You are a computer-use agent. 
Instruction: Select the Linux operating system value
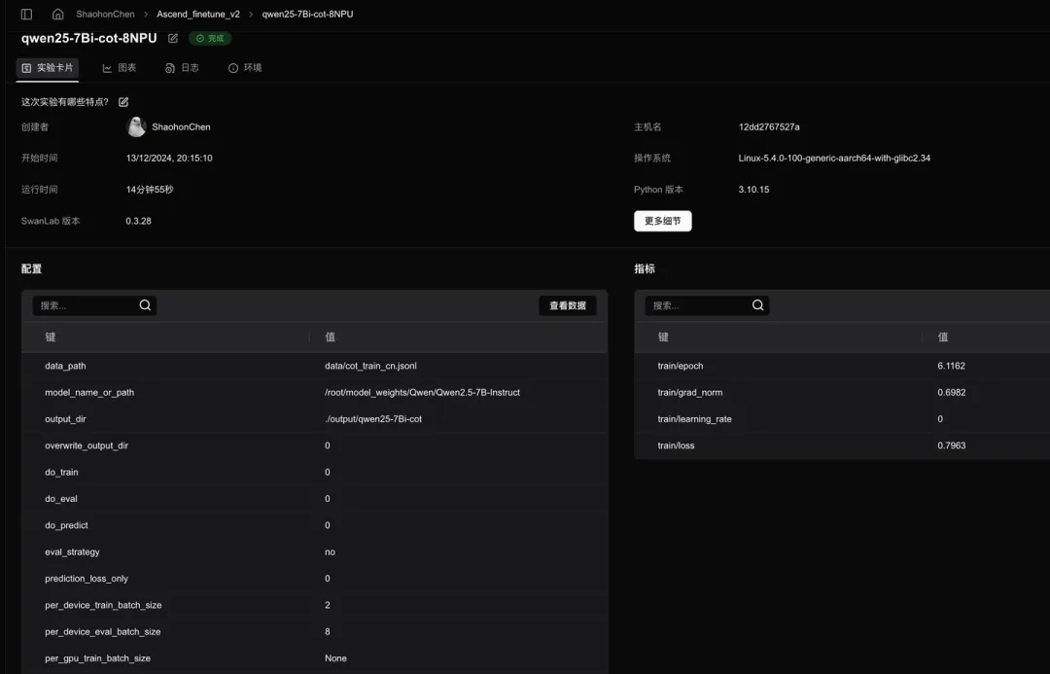click(x=834, y=159)
